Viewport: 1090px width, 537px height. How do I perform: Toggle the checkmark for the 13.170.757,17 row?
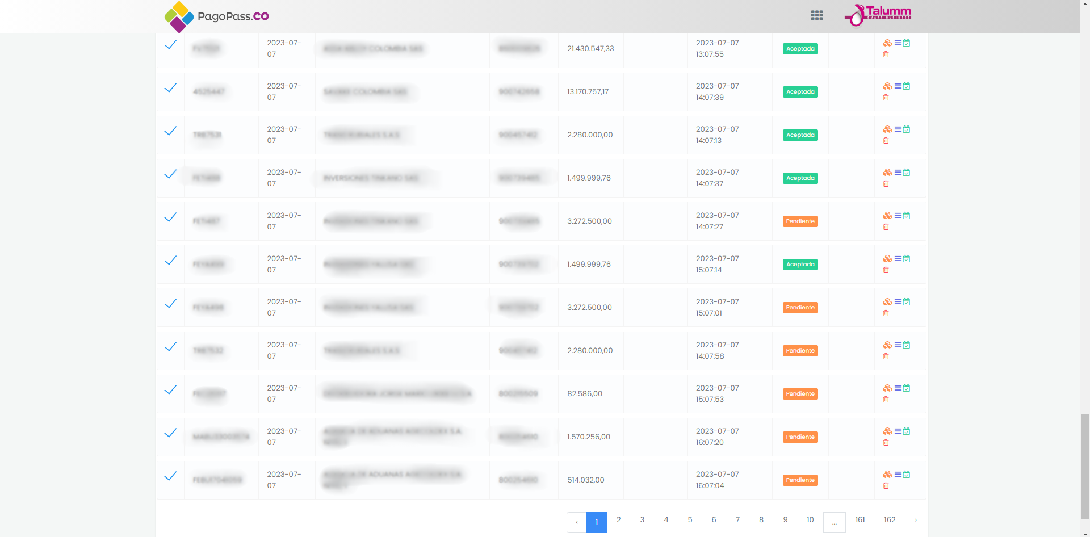170,88
